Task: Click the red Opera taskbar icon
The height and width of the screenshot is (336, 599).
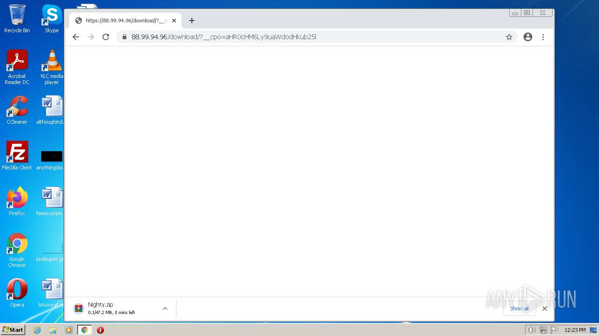Action: (100, 330)
